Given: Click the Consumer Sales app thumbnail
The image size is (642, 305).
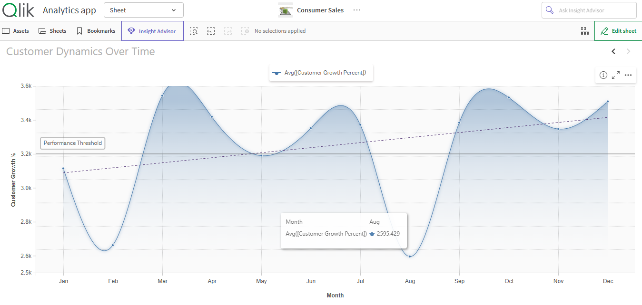Looking at the screenshot, I should [285, 10].
